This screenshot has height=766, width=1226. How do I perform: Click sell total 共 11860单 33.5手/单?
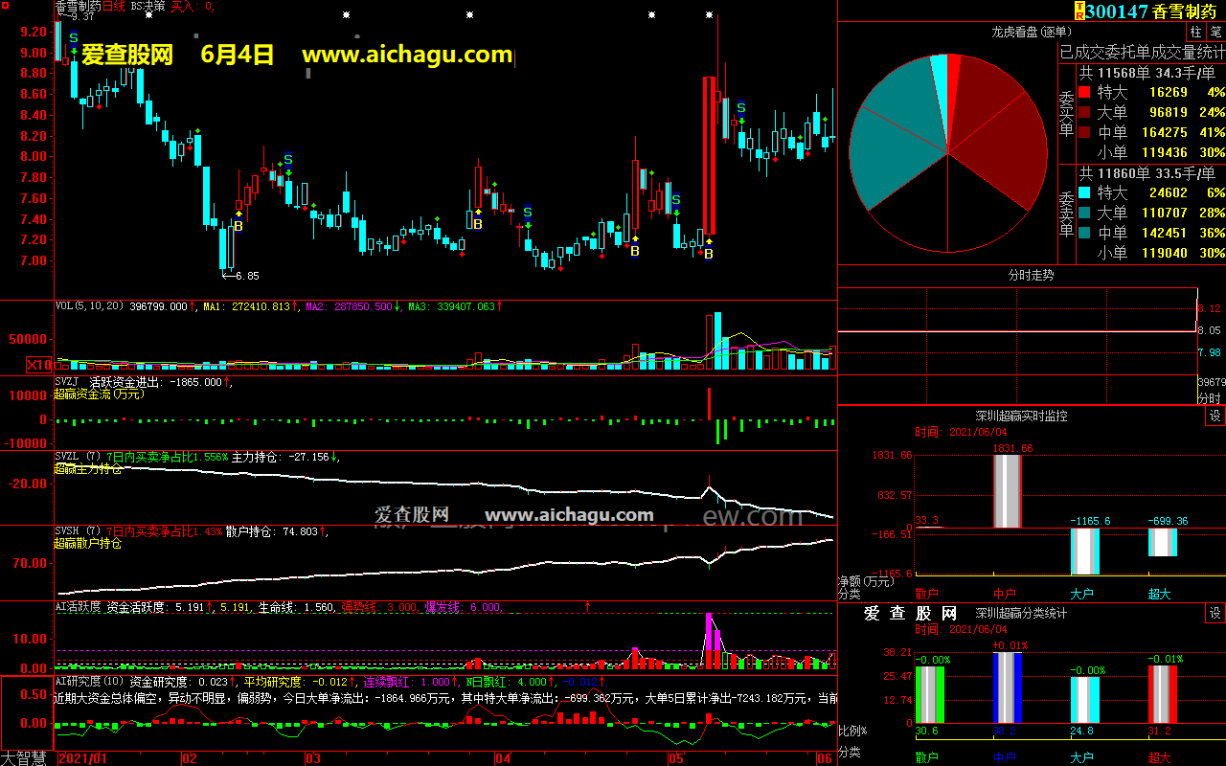[x=1147, y=173]
